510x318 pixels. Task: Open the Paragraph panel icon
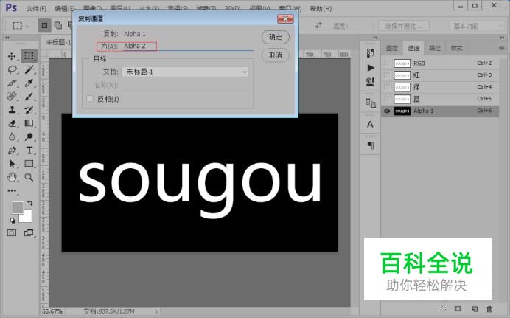pos(371,145)
